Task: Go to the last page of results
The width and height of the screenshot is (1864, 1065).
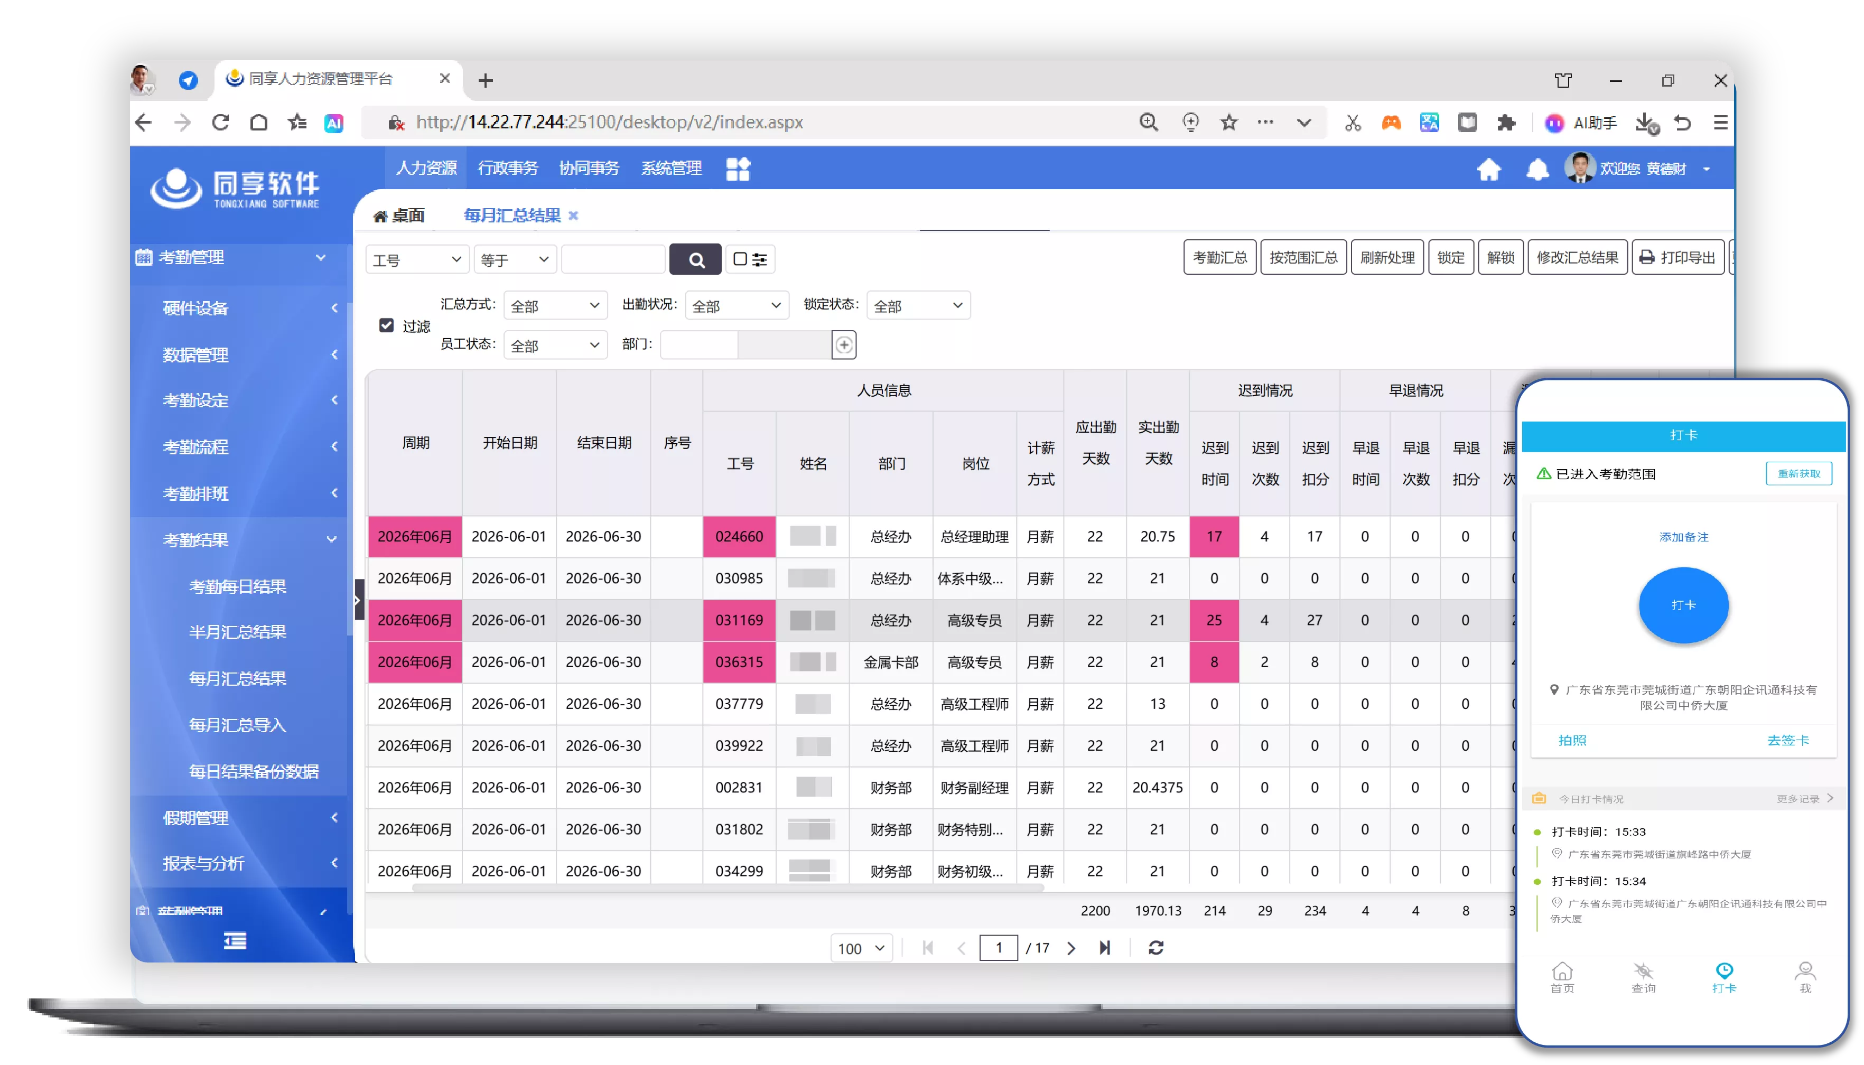Action: coord(1105,948)
